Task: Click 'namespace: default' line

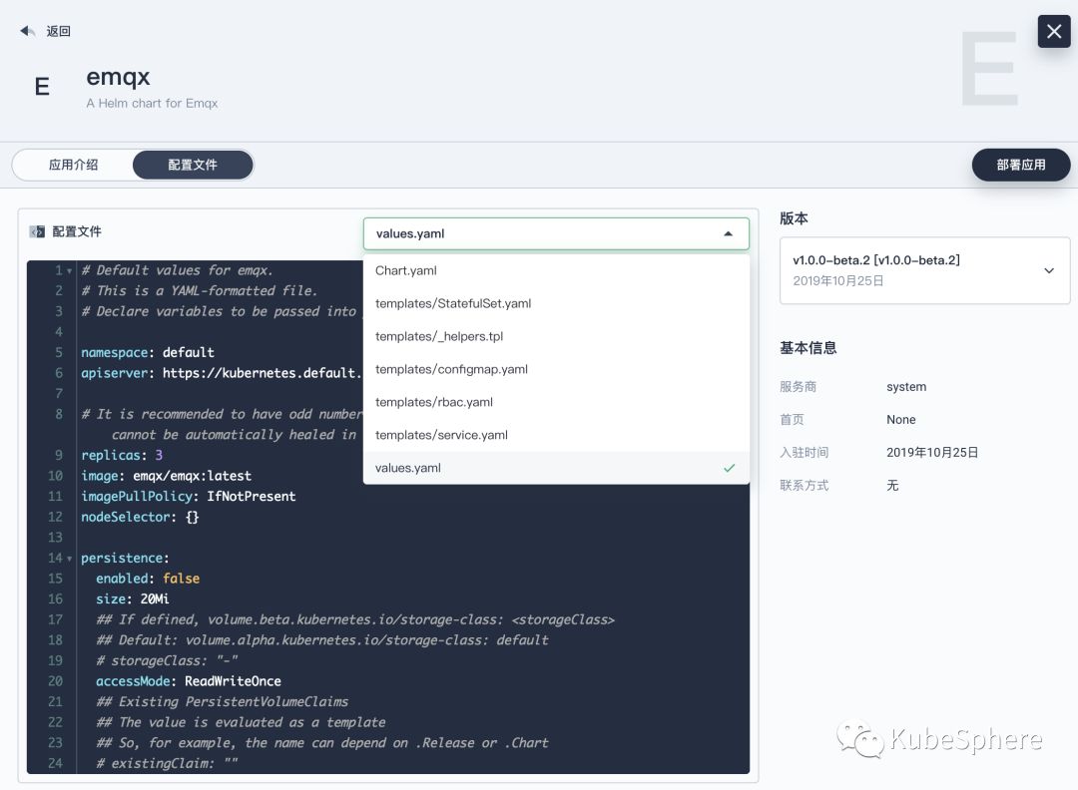Action: pyautogui.click(x=148, y=352)
